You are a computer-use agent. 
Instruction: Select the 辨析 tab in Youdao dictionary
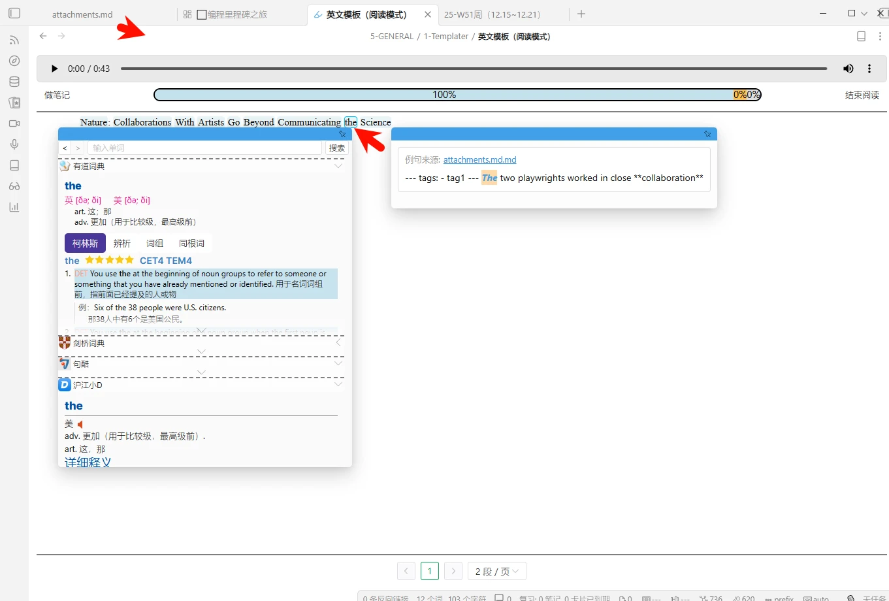point(122,243)
